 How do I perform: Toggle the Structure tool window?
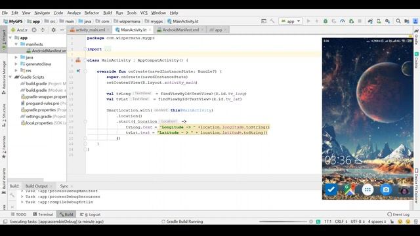click(x=4, y=115)
